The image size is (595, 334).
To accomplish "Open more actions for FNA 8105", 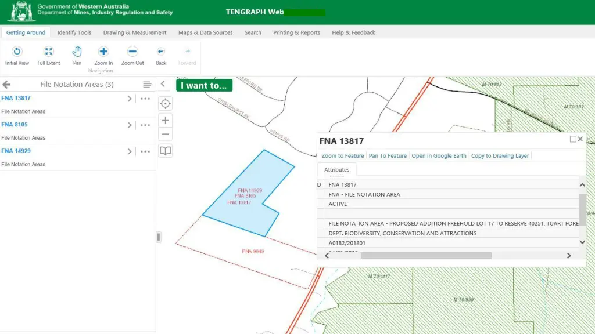I will [x=145, y=125].
